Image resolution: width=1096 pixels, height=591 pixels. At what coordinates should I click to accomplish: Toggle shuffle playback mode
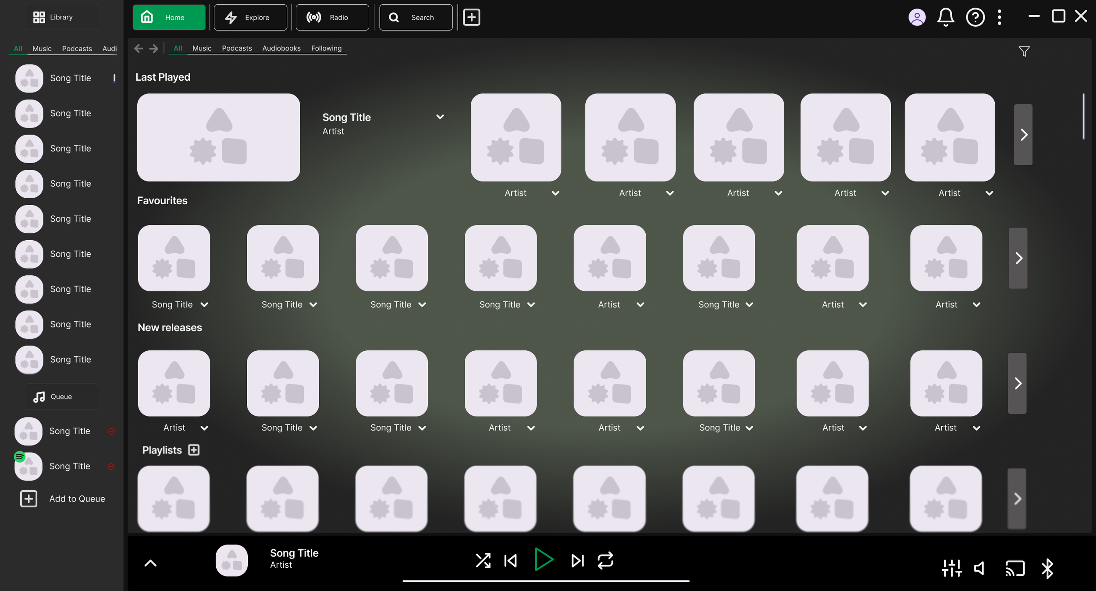coord(483,561)
